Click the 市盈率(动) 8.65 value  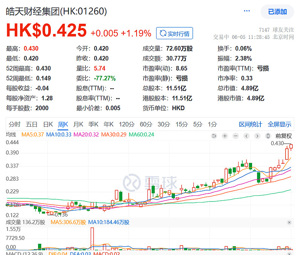[x=182, y=68]
